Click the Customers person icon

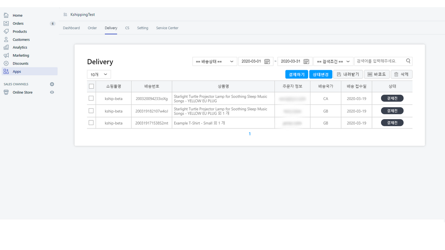6,39
